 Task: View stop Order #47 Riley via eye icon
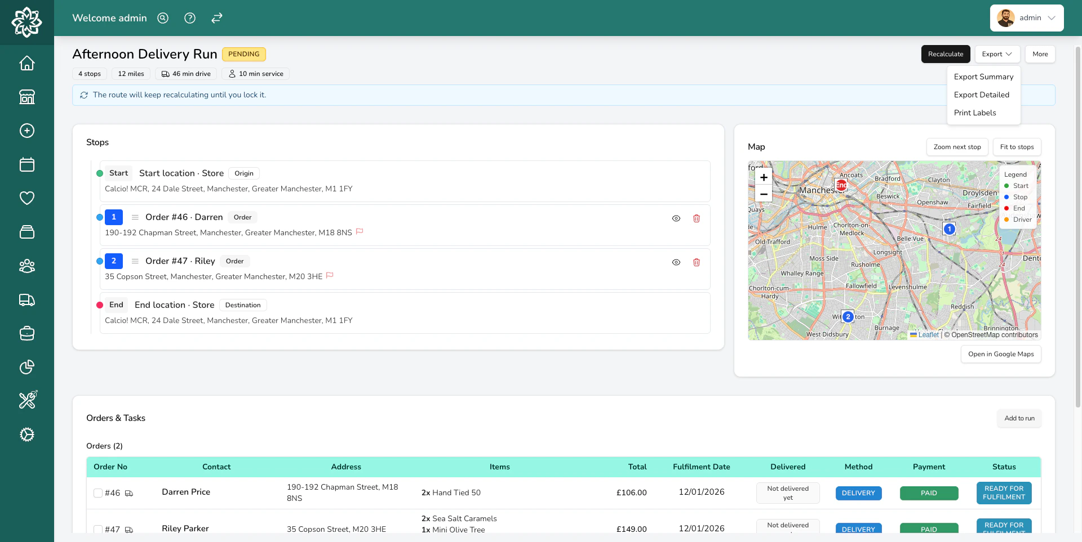point(676,262)
